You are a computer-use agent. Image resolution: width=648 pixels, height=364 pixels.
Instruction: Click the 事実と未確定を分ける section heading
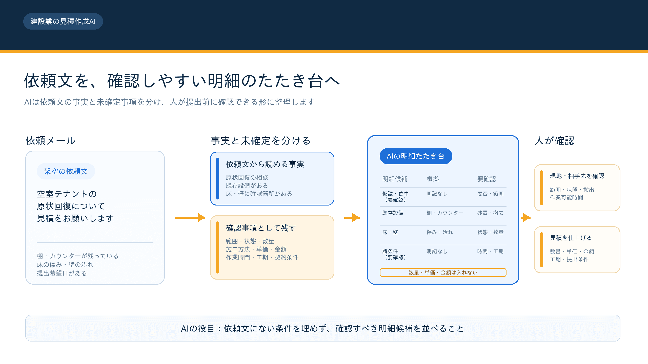pos(260,141)
